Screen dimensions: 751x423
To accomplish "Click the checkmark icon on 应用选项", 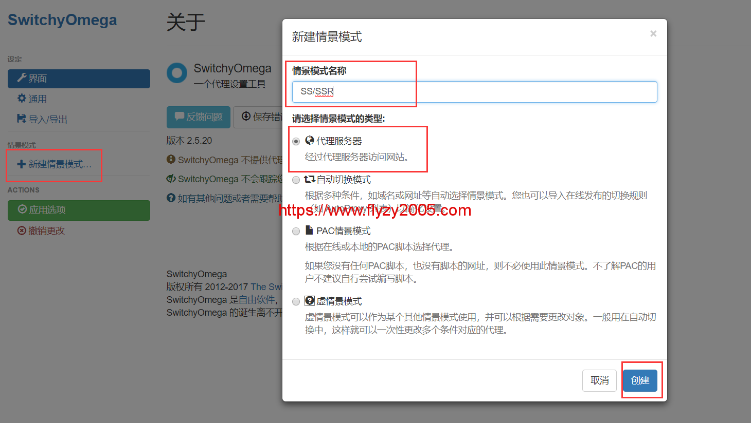I will [22, 209].
